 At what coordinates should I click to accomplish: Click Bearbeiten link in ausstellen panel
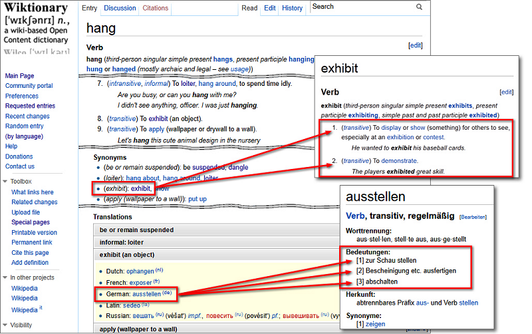(x=473, y=217)
